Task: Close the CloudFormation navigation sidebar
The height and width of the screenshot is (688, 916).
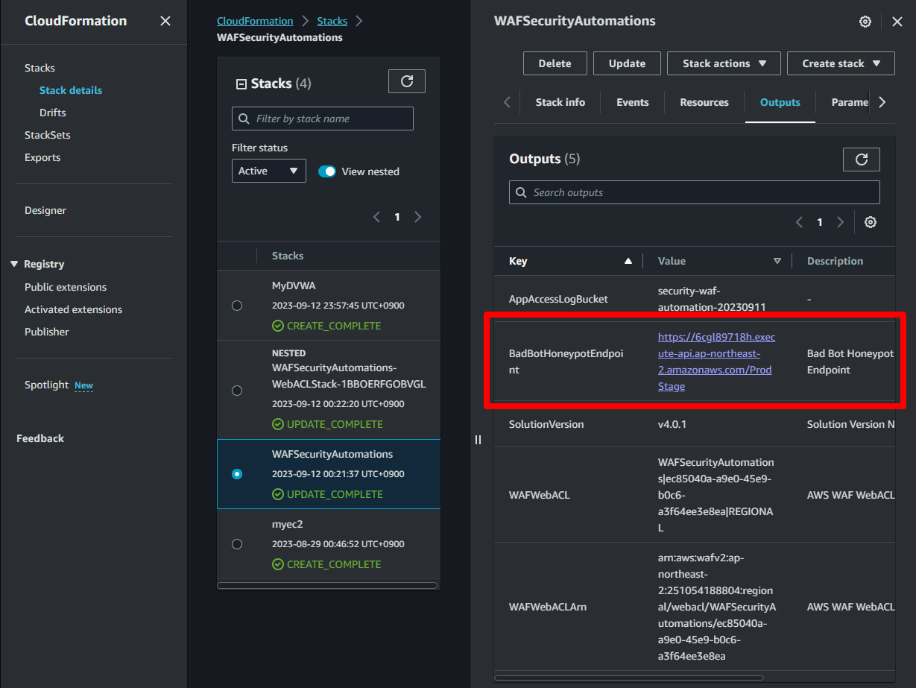Action: pos(165,21)
